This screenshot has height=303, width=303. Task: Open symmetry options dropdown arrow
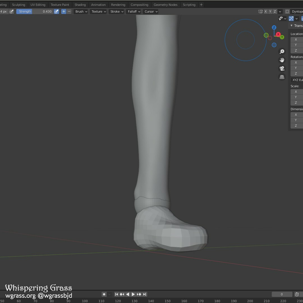tap(280, 12)
